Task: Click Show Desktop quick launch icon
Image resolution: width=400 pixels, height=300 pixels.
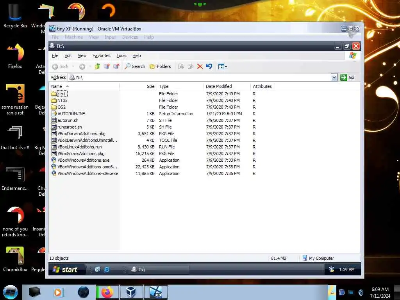Action: (x=97, y=270)
